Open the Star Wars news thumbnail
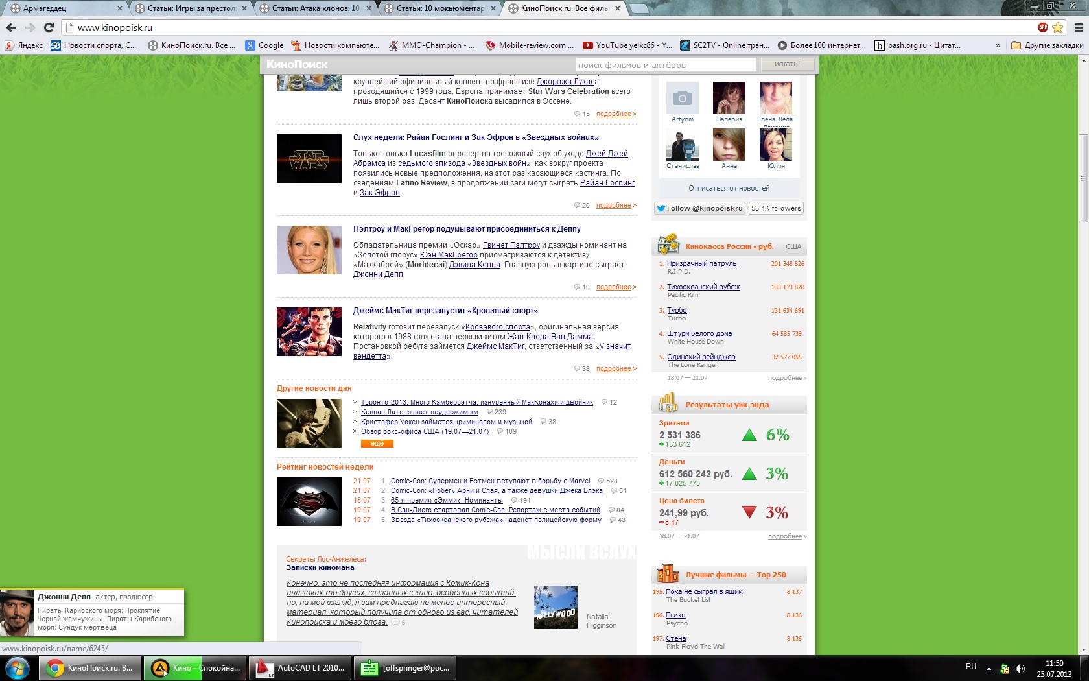Viewport: 1089px width, 681px height. pos(309,158)
